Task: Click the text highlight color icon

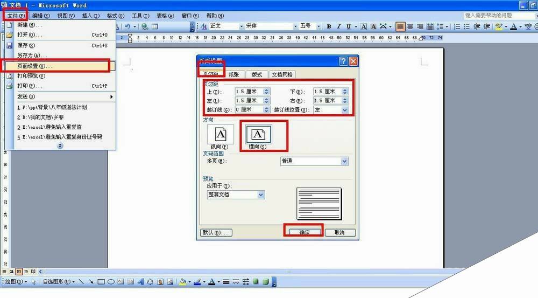Action: [499, 26]
